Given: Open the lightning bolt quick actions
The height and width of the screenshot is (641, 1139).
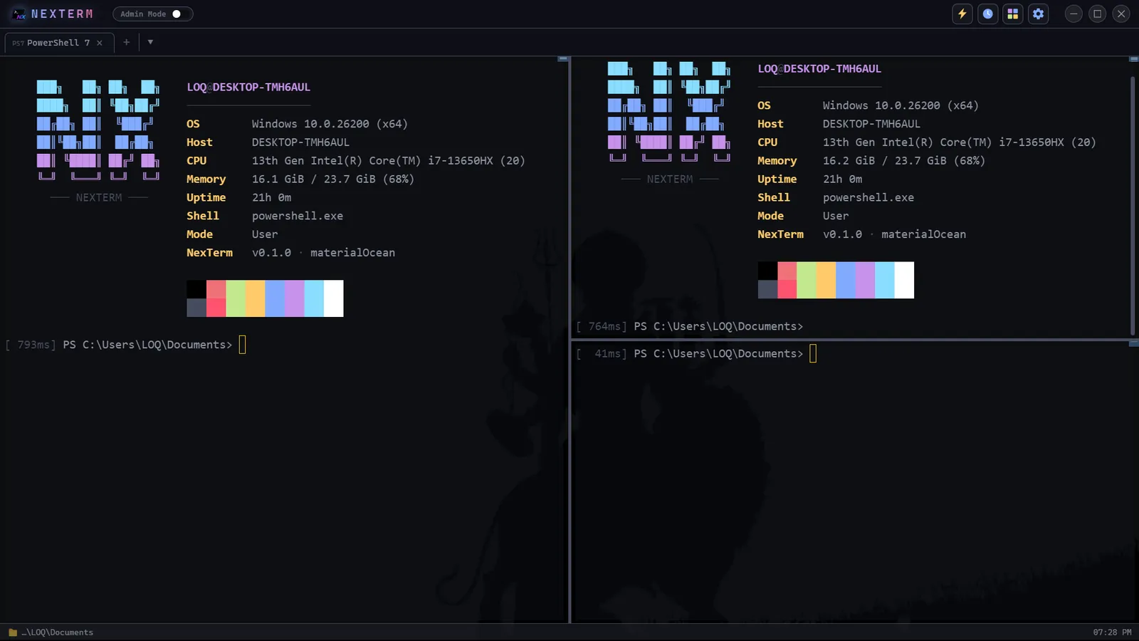Looking at the screenshot, I should 962,14.
